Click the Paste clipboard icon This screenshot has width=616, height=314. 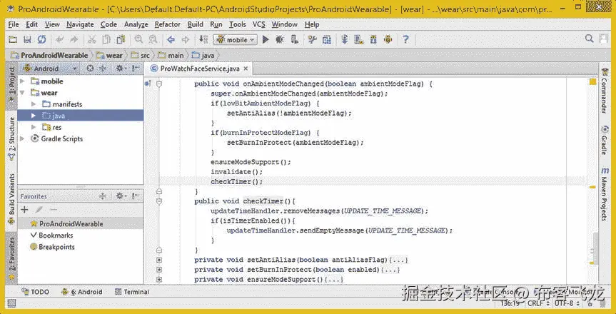pyautogui.click(x=121, y=39)
